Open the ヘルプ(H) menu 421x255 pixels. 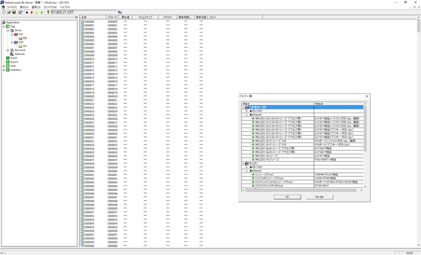[x=65, y=7]
